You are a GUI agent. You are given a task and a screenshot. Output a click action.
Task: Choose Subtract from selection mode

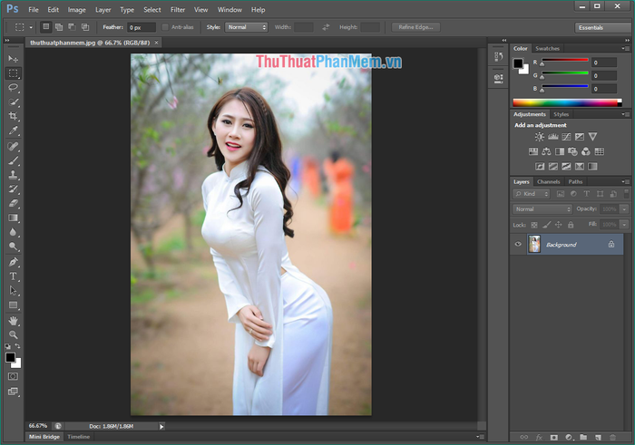pos(72,27)
